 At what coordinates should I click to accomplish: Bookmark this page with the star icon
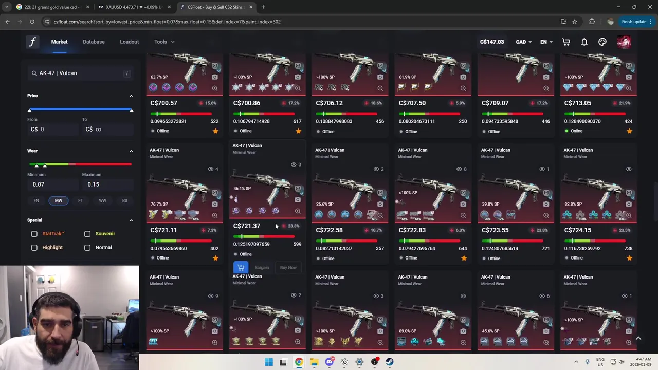tap(575, 22)
